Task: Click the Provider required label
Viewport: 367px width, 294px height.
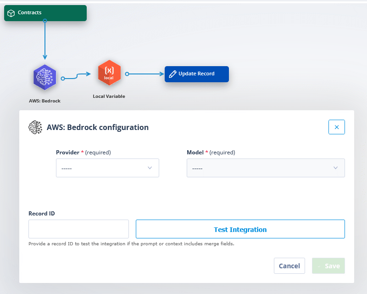Action: (83, 153)
